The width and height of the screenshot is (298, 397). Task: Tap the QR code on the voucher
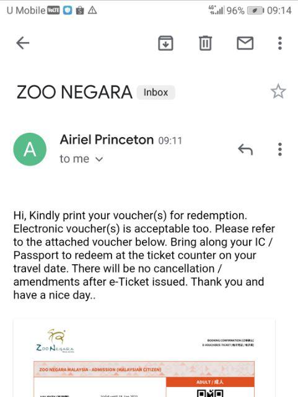pyautogui.click(x=210, y=393)
